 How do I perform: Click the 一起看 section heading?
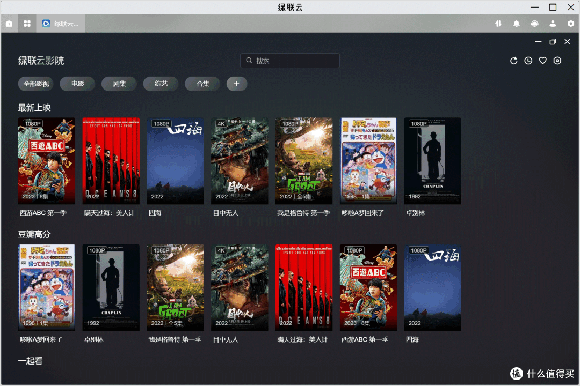tap(30, 361)
